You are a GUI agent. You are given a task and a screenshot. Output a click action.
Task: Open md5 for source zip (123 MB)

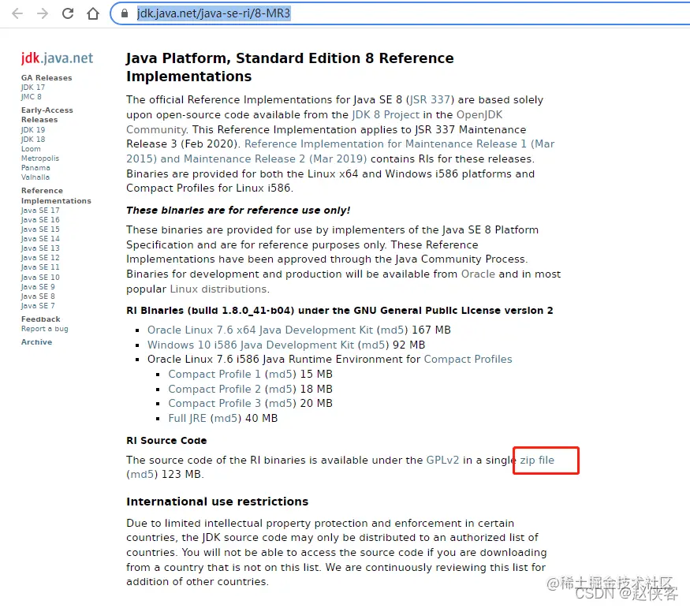pyautogui.click(x=142, y=474)
